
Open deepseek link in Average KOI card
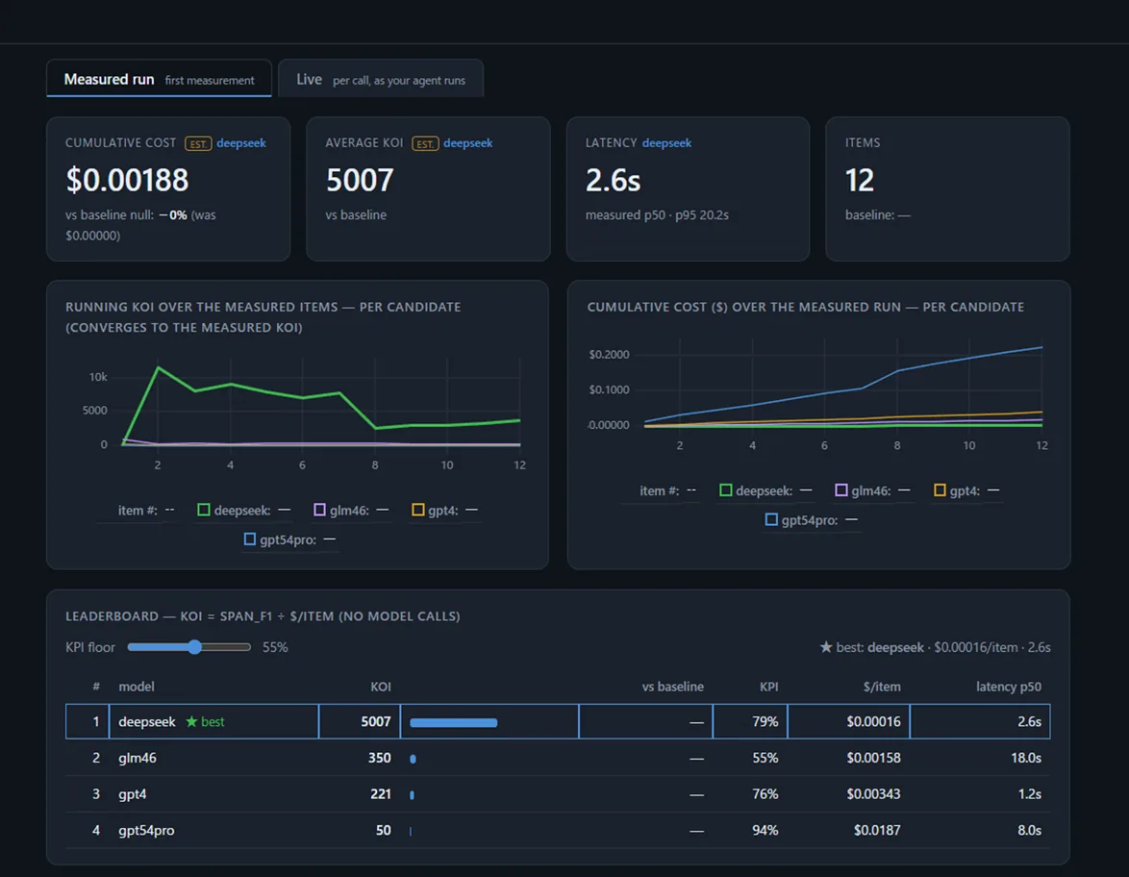[x=468, y=143]
